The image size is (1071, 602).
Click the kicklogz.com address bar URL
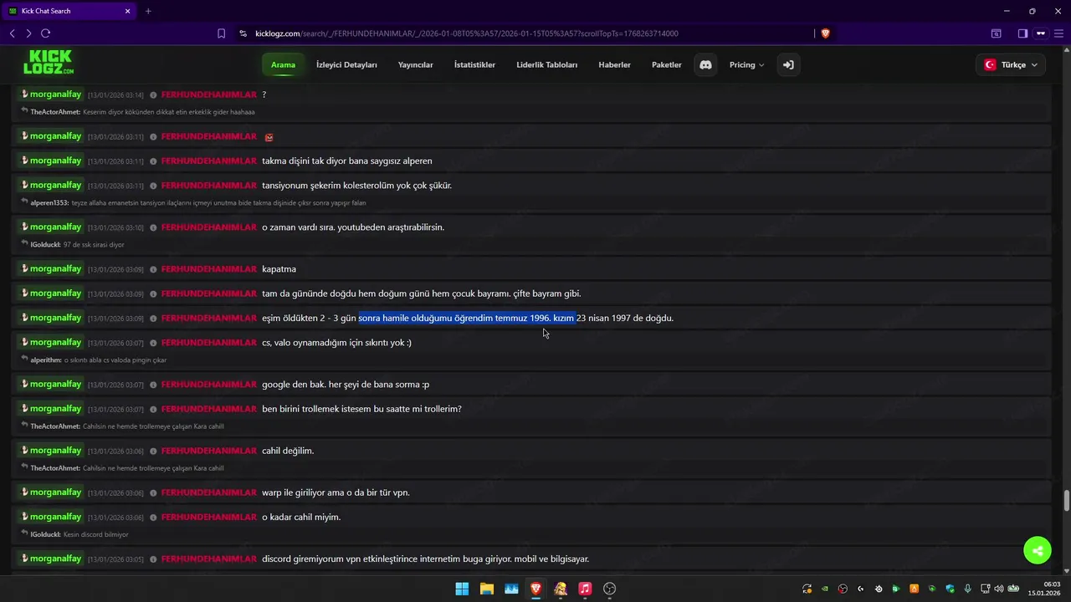click(x=466, y=33)
